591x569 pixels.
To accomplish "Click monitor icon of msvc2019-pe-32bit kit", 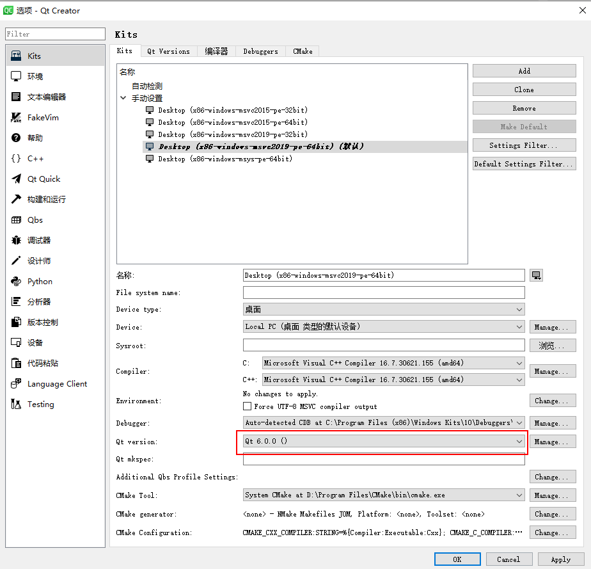I will tap(150, 134).
